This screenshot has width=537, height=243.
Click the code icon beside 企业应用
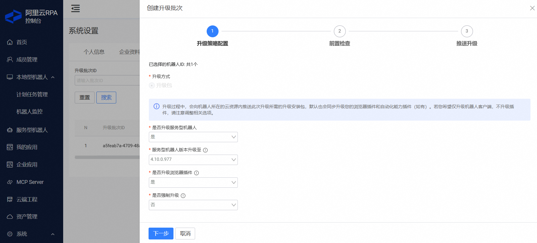(x=10, y=164)
